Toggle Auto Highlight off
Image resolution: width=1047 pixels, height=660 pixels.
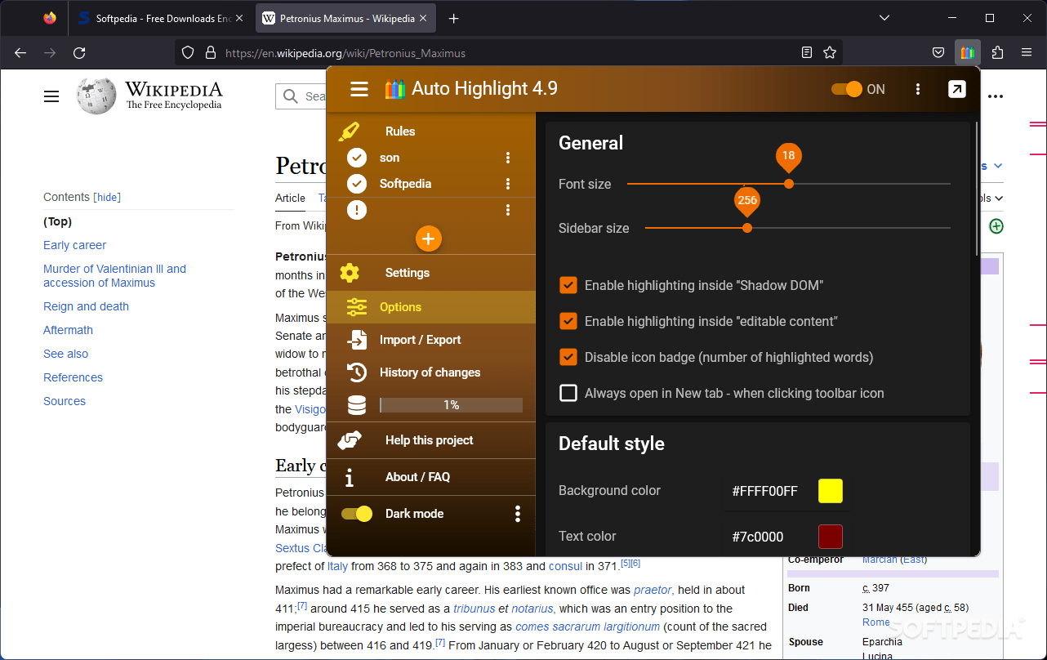848,89
